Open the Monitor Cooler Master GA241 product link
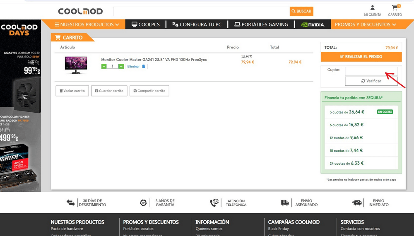The width and height of the screenshot is (414, 236). (154, 60)
